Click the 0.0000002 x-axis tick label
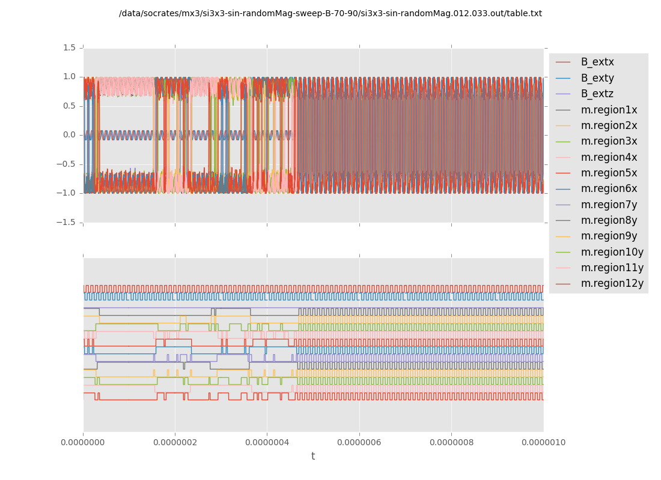Viewport: 661px width, 480px height. click(175, 443)
